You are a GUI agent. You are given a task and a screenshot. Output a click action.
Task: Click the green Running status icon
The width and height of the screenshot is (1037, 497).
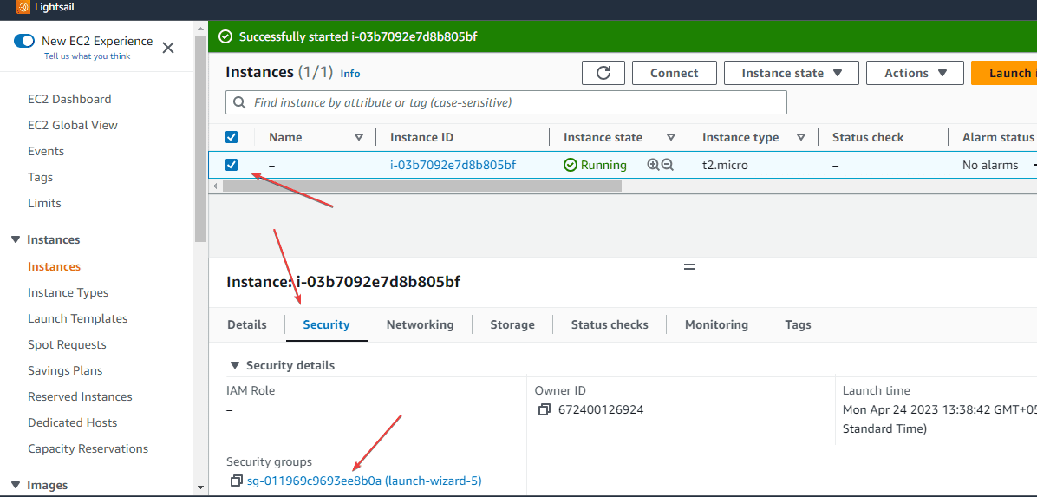[x=570, y=165]
